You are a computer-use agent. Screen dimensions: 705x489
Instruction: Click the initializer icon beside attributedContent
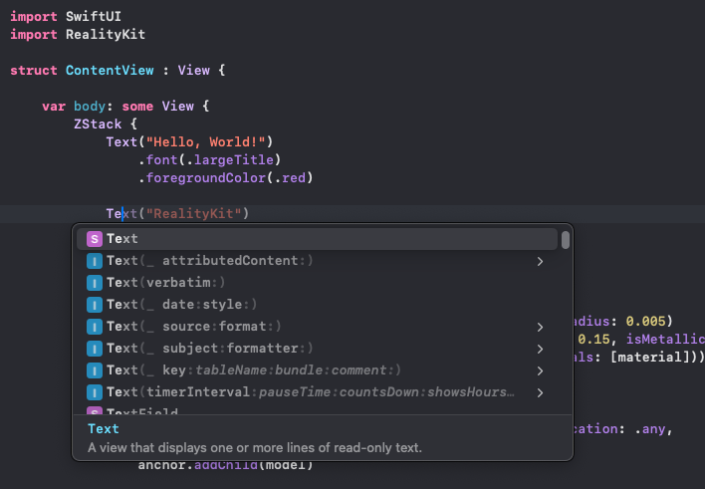pyautogui.click(x=95, y=261)
